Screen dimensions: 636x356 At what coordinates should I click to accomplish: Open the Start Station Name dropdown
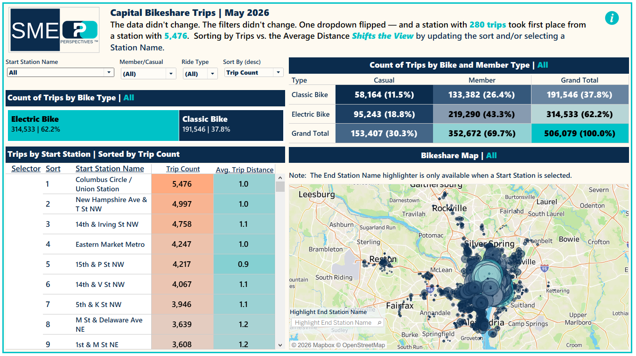[61, 72]
